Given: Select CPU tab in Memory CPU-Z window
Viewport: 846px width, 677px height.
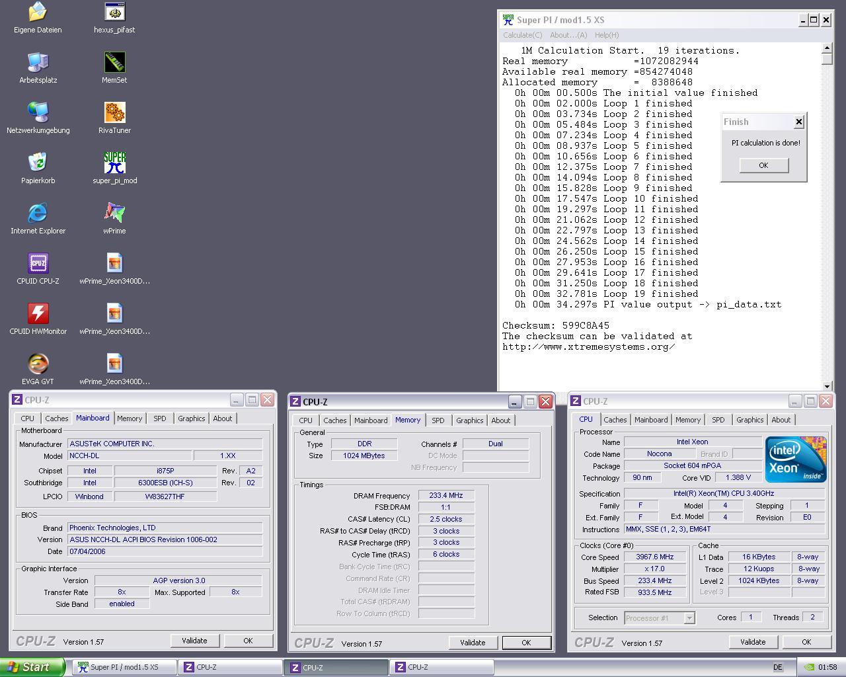Looking at the screenshot, I should 305,420.
